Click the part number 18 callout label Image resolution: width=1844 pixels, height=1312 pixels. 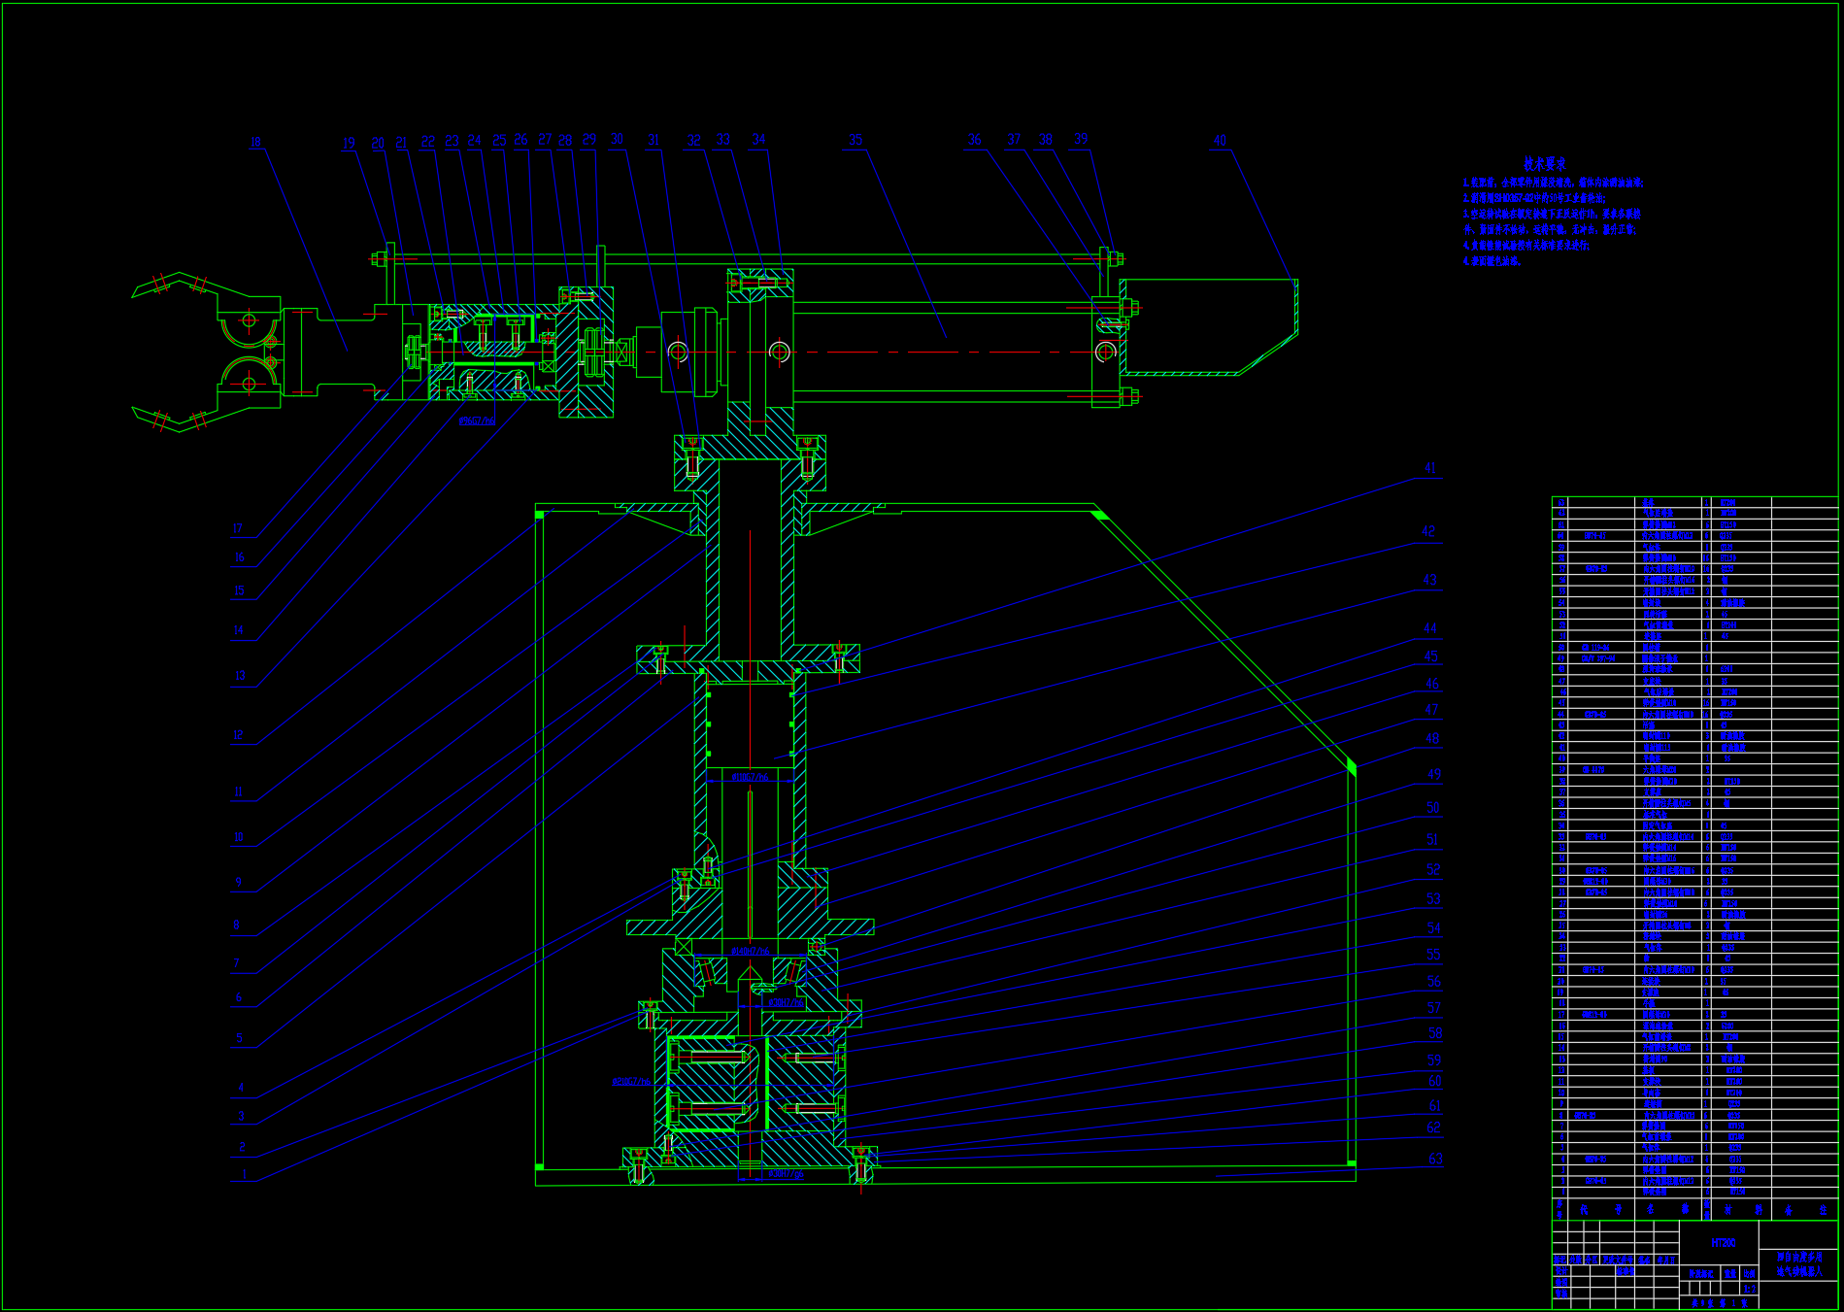point(255,143)
